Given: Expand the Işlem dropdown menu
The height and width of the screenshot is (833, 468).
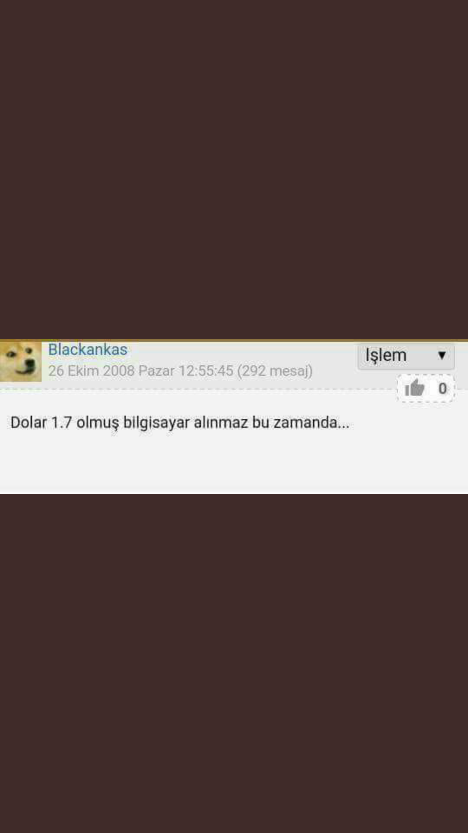Looking at the screenshot, I should pos(406,356).
